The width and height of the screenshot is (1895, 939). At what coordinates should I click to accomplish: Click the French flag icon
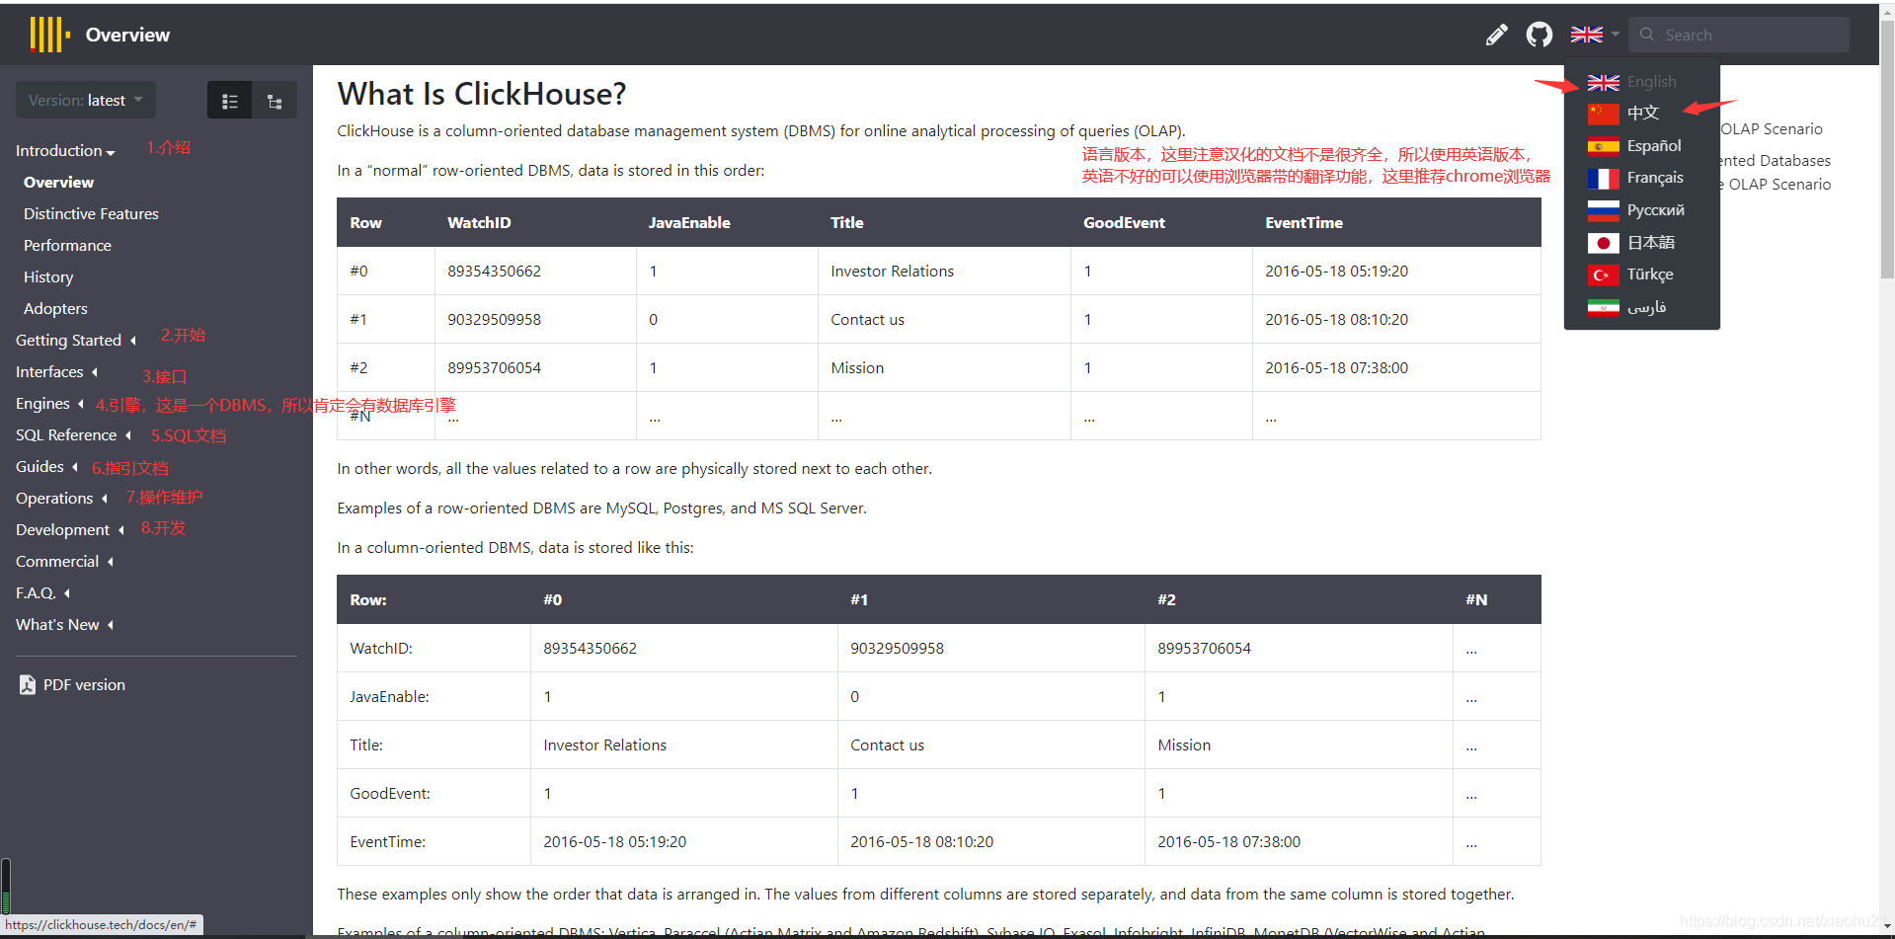click(x=1603, y=178)
